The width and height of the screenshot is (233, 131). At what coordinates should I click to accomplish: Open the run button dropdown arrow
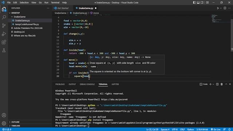point(221,8)
